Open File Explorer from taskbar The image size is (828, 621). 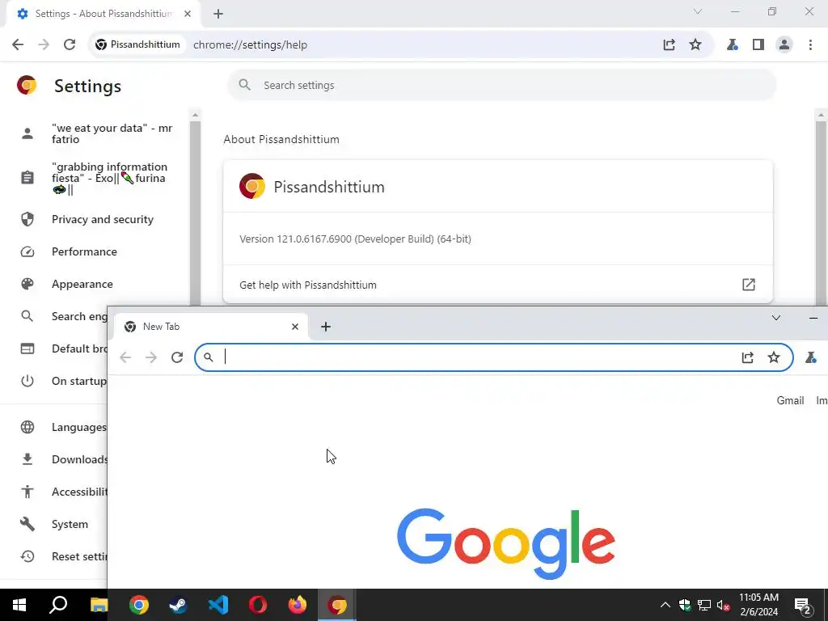coord(99,605)
